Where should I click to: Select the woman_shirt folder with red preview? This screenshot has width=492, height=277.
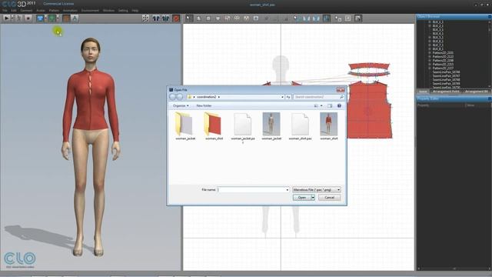tap(214, 126)
